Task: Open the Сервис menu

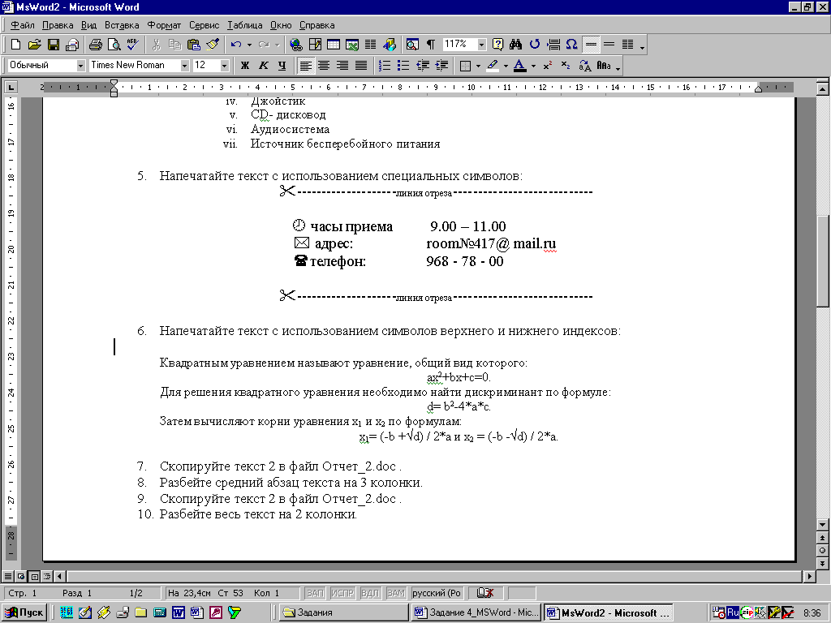Action: [204, 25]
